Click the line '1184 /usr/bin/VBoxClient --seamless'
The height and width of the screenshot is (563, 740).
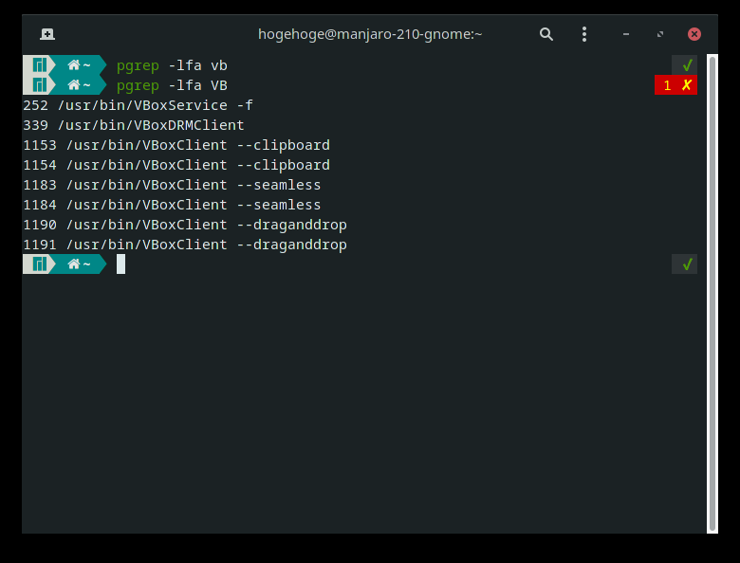click(x=172, y=205)
